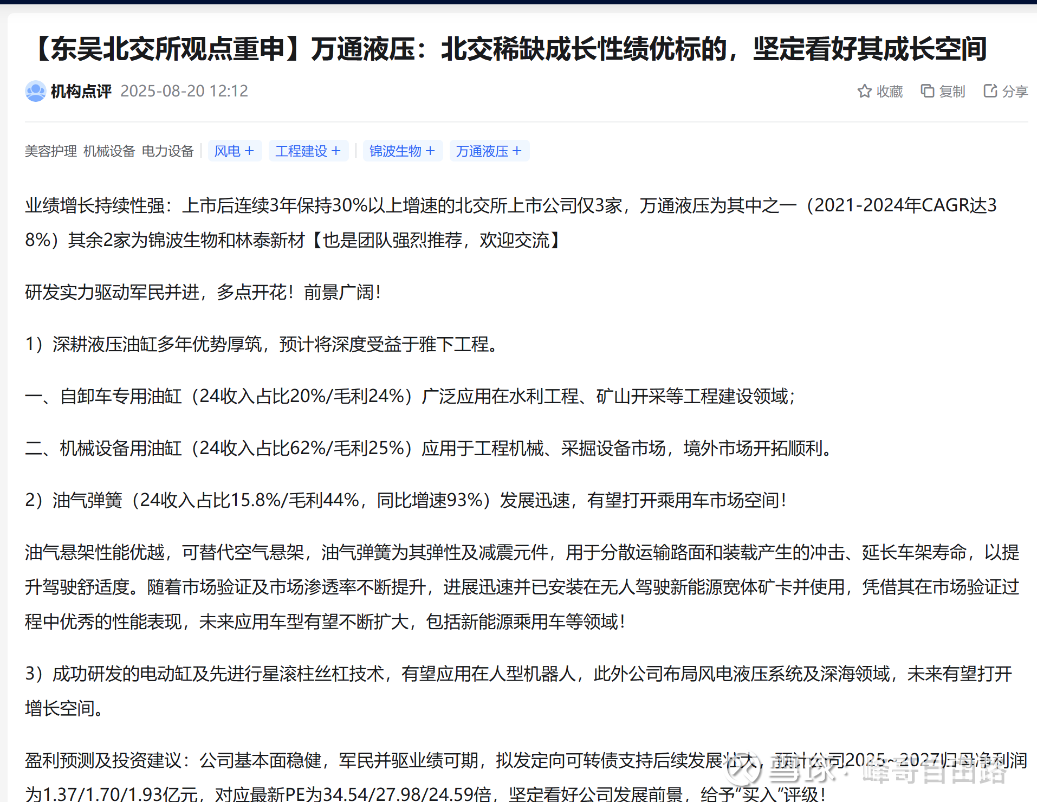Click the line 研发实力驱动军民并进
Screen dimensions: 1037x802
[x=204, y=293]
